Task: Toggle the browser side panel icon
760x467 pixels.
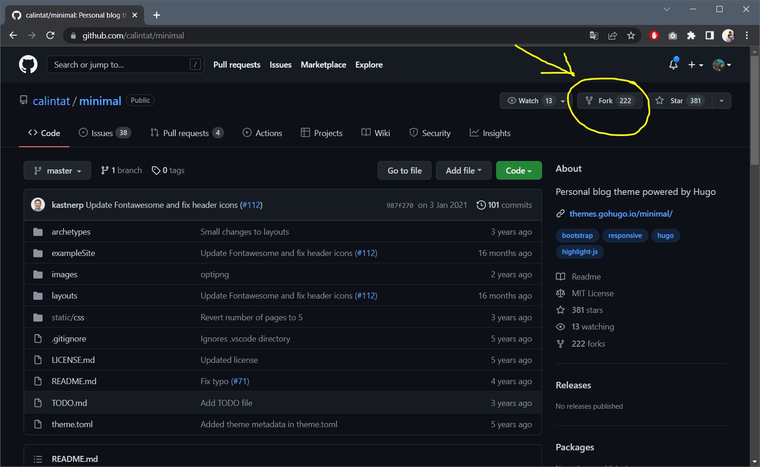Action: coord(710,36)
